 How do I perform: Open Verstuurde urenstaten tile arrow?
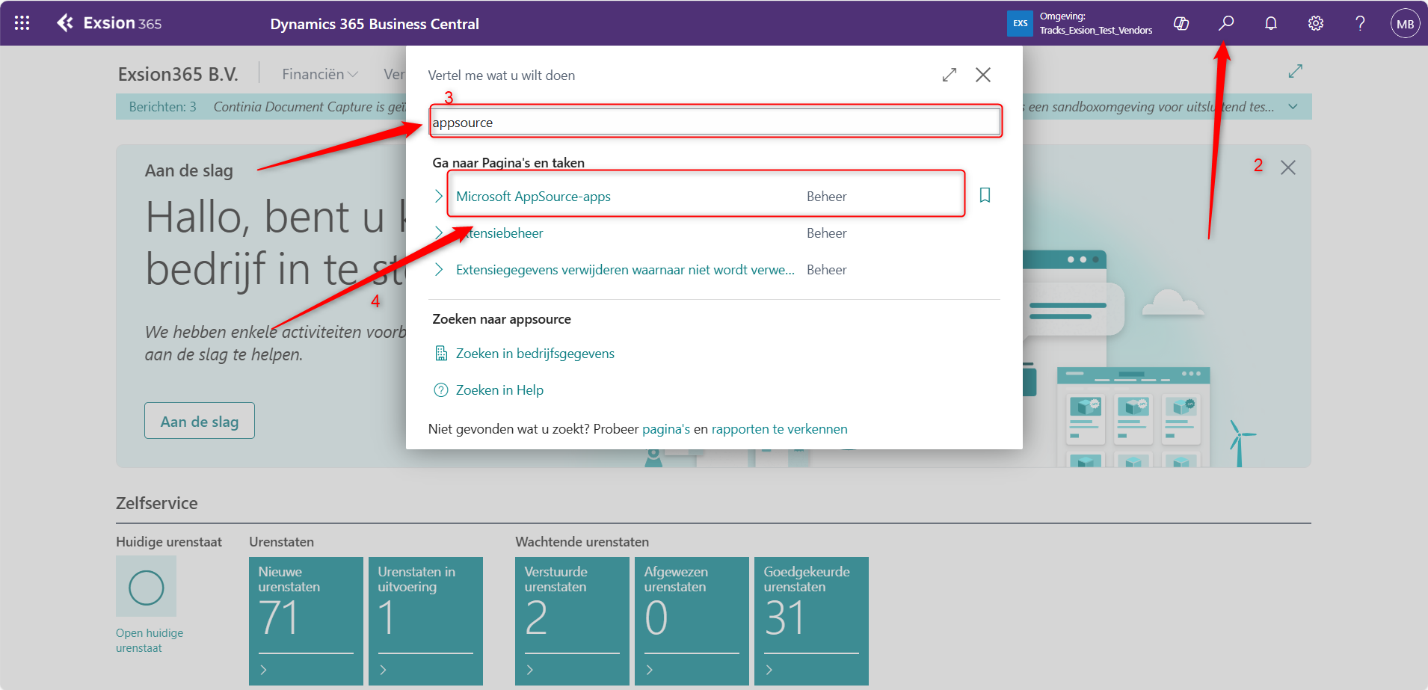529,670
